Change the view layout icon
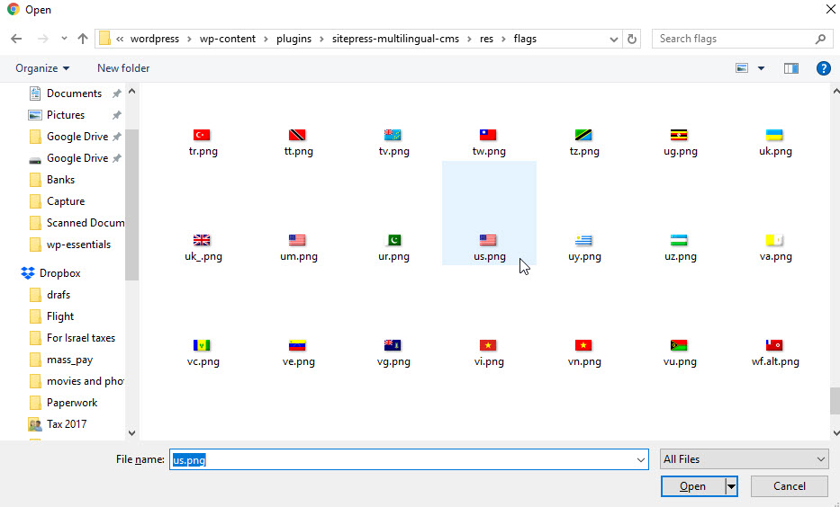 742,68
